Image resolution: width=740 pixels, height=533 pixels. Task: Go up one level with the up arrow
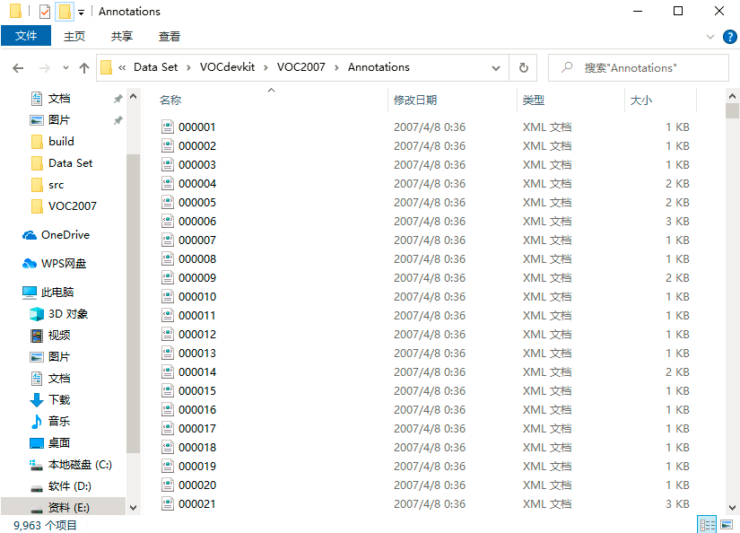(x=83, y=67)
